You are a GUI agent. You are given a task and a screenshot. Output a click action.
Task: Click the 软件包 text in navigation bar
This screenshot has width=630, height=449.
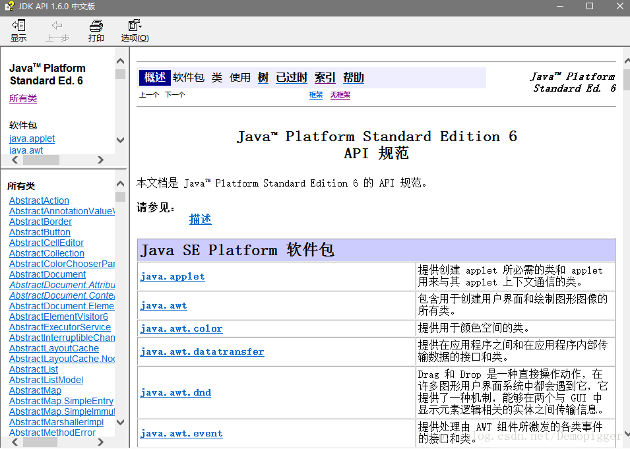189,78
